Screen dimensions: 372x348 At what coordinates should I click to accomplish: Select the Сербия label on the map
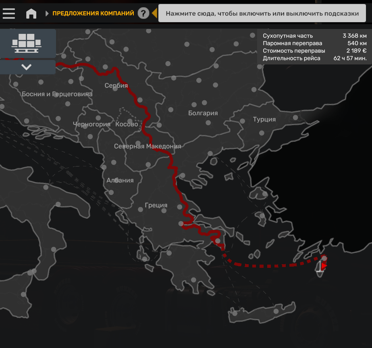(116, 85)
